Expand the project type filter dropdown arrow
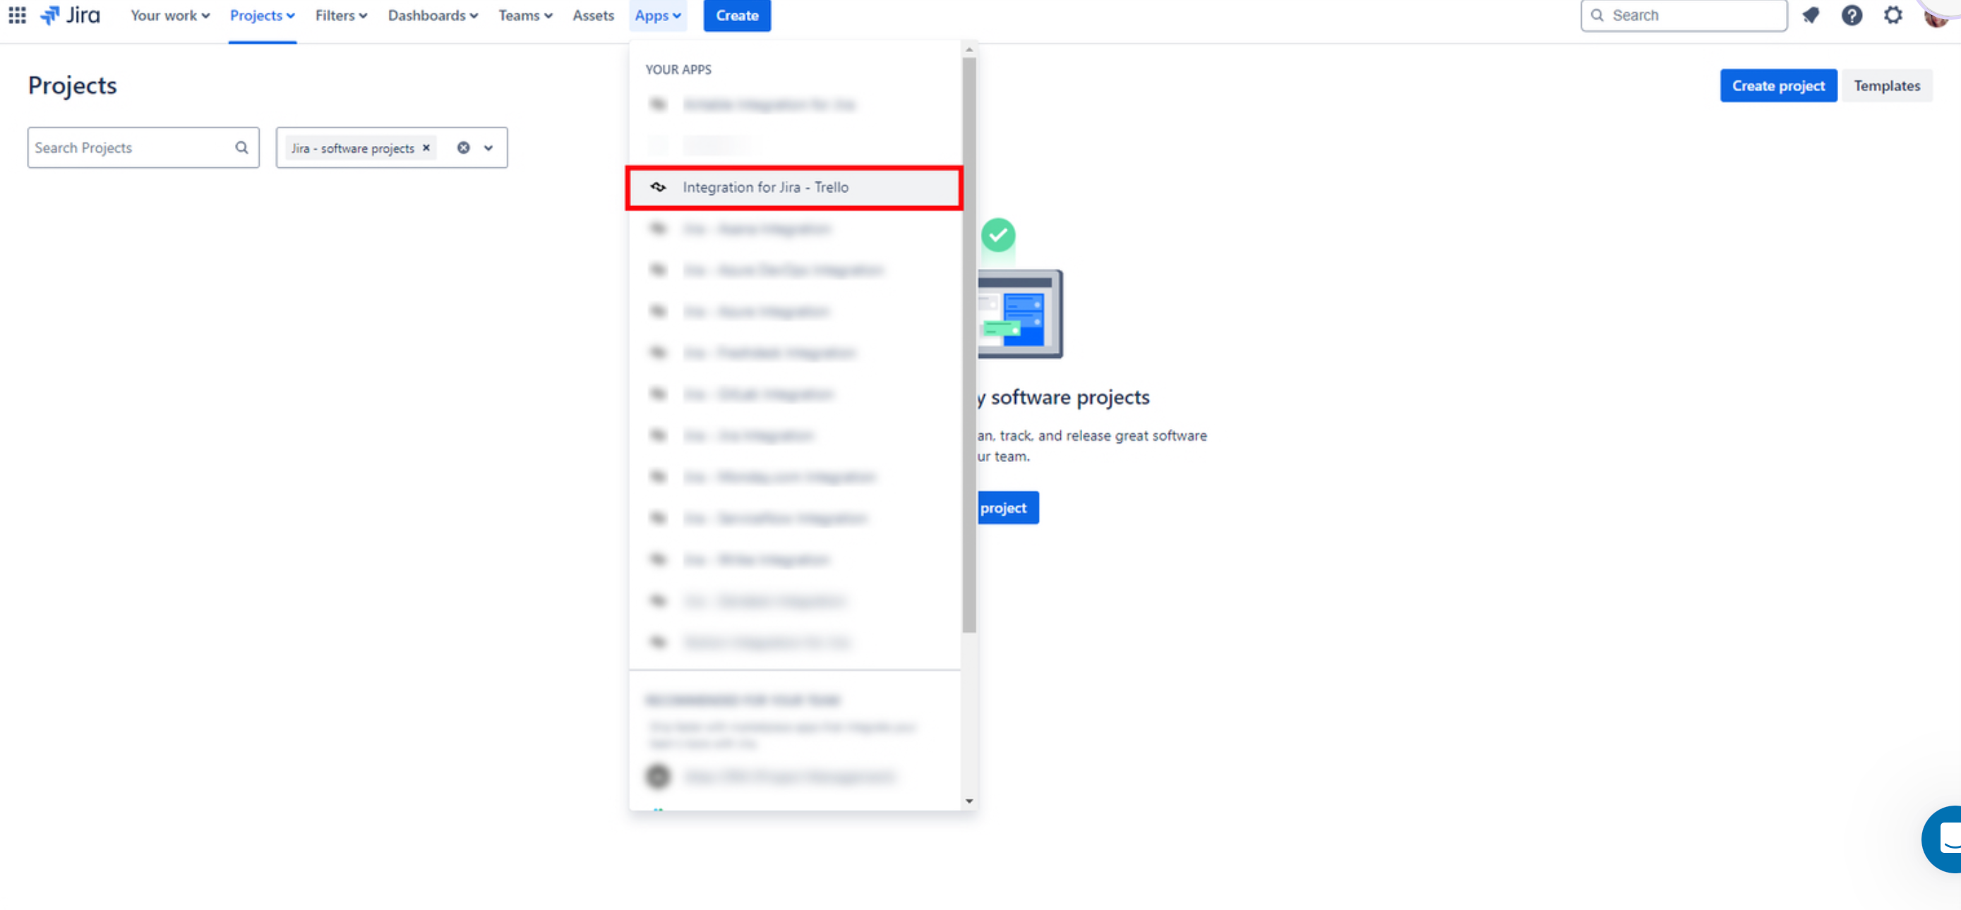This screenshot has height=910, width=1961. [488, 147]
